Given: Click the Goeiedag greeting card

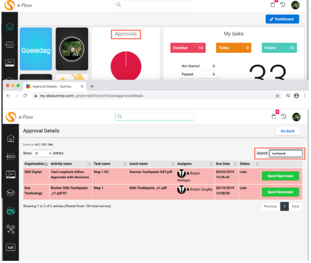Looking at the screenshot, I should (36, 49).
